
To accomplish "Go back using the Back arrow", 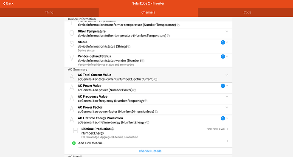I will [x=8, y=3].
